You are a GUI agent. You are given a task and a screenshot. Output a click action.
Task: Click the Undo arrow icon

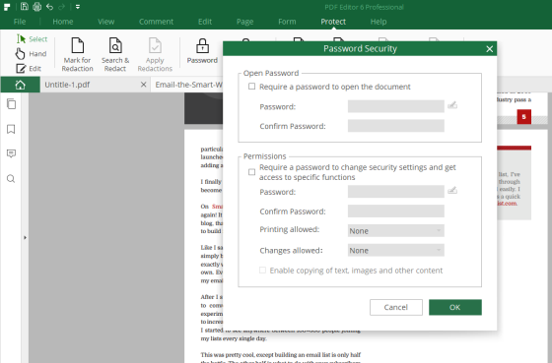pos(49,7)
